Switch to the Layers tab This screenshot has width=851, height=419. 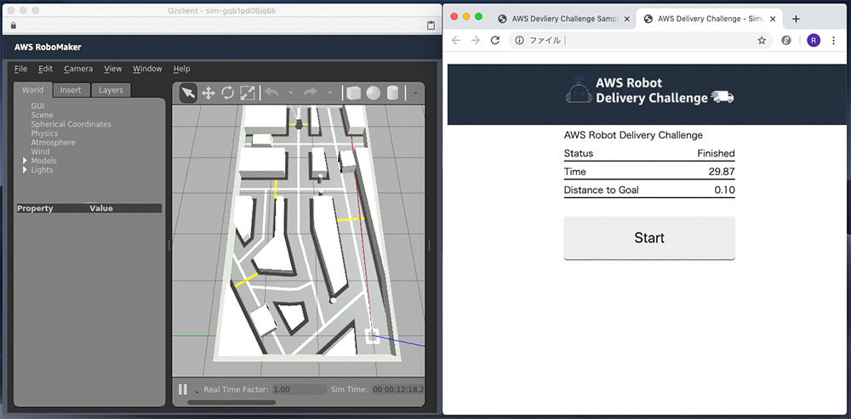pyautogui.click(x=111, y=90)
